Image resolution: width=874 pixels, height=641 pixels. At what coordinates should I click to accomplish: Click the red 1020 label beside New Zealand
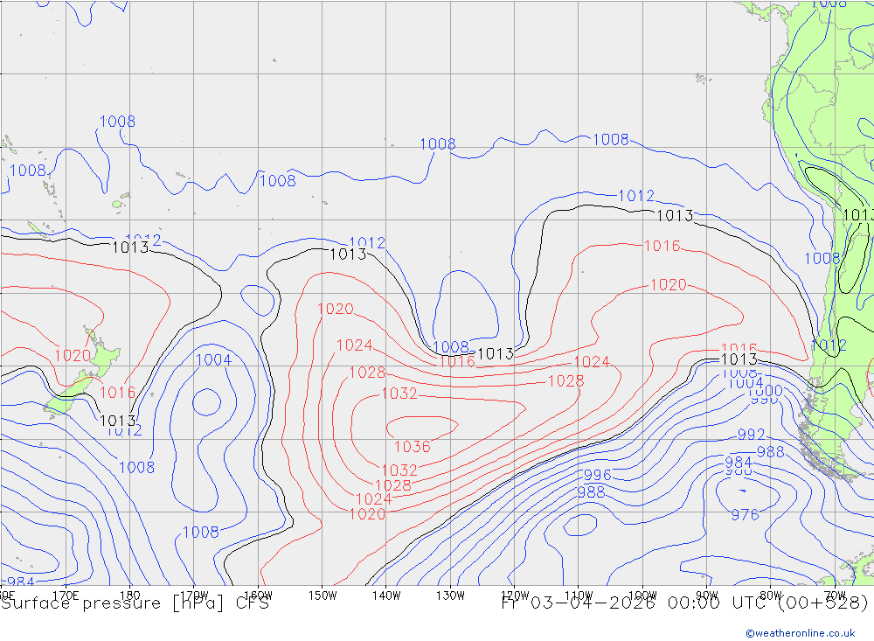pos(73,355)
